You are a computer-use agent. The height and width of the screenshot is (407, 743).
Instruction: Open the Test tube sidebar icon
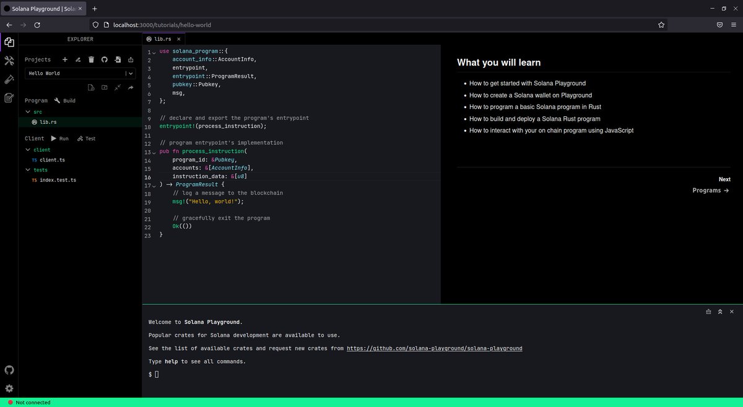[9, 79]
